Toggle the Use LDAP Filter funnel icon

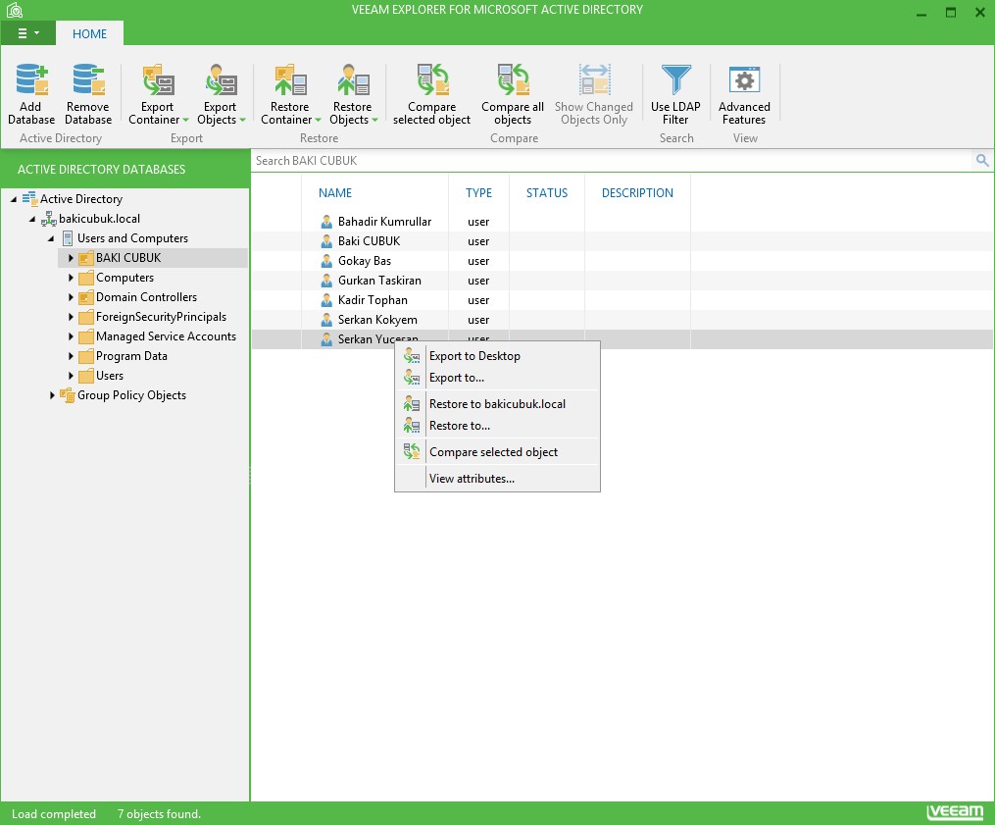[x=675, y=79]
